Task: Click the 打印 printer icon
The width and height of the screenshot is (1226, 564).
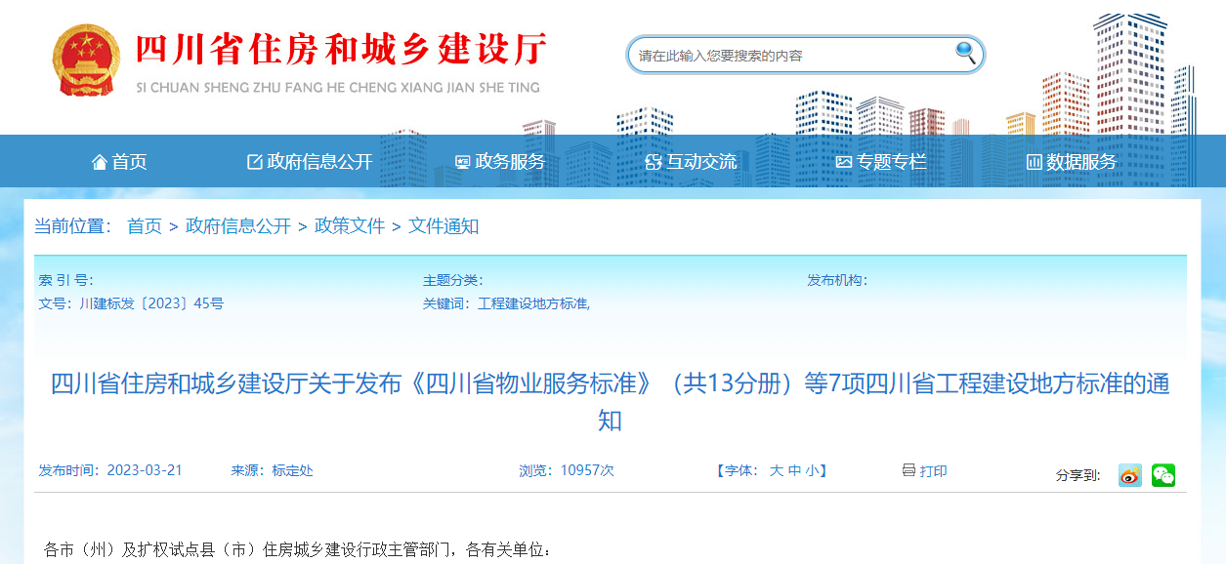Action: point(910,470)
